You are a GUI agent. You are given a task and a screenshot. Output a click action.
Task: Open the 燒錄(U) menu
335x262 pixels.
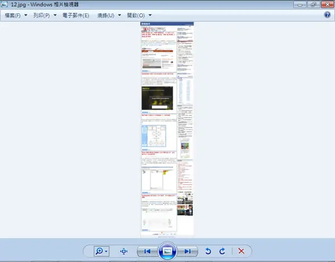point(106,16)
